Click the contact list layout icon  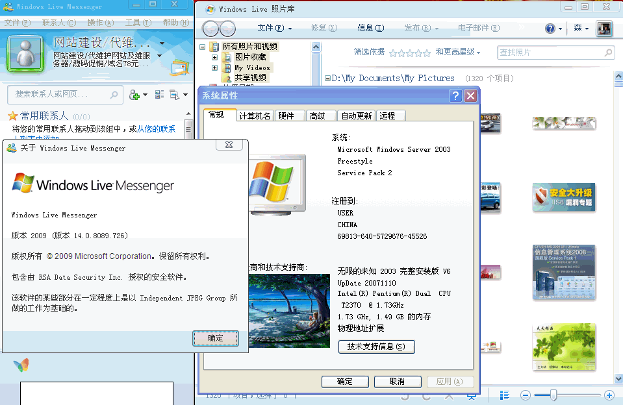[159, 95]
